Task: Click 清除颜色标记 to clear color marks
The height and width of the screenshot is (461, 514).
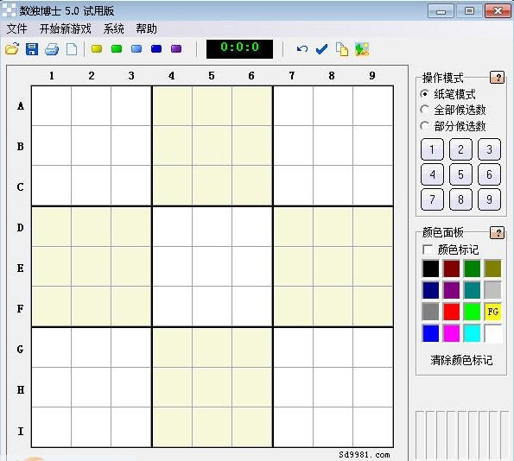Action: [x=461, y=360]
